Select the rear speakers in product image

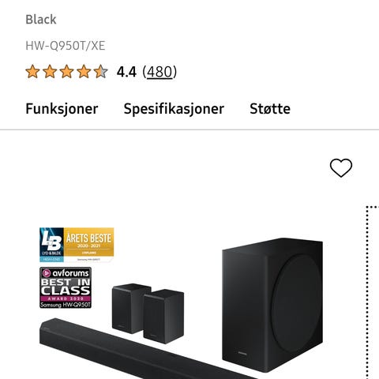(148, 313)
